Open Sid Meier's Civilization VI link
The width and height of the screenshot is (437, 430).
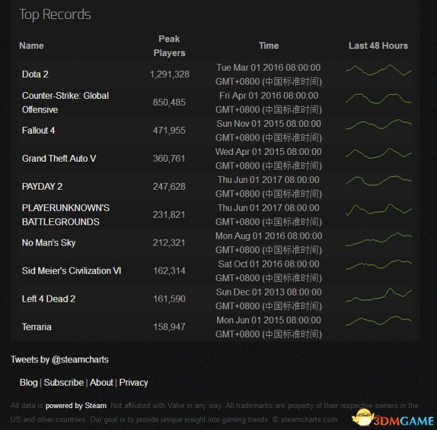tap(72, 271)
